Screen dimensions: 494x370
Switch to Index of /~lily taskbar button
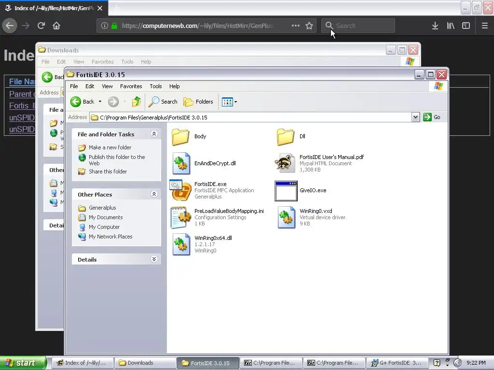click(82, 363)
